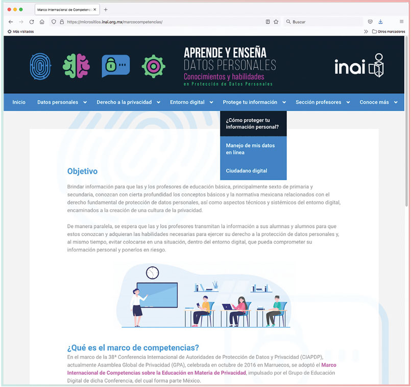The width and height of the screenshot is (411, 387).
Task: Click the browser back arrow
Action: [11, 22]
